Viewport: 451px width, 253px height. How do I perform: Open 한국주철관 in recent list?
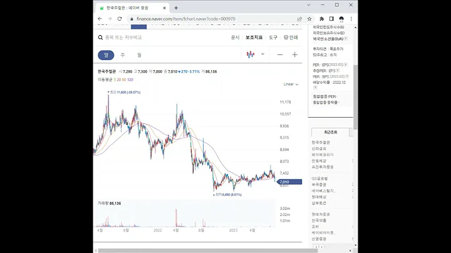pyautogui.click(x=321, y=142)
